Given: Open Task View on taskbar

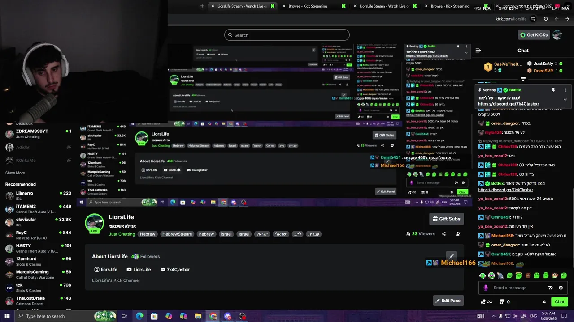Looking at the screenshot, I should pos(124,316).
